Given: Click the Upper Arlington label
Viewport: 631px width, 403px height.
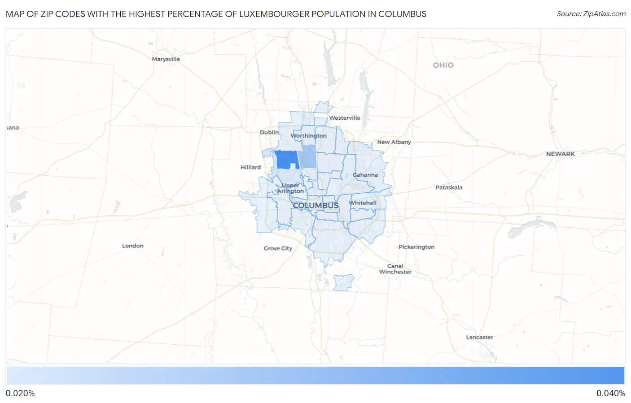Looking at the screenshot, I should click(x=290, y=188).
